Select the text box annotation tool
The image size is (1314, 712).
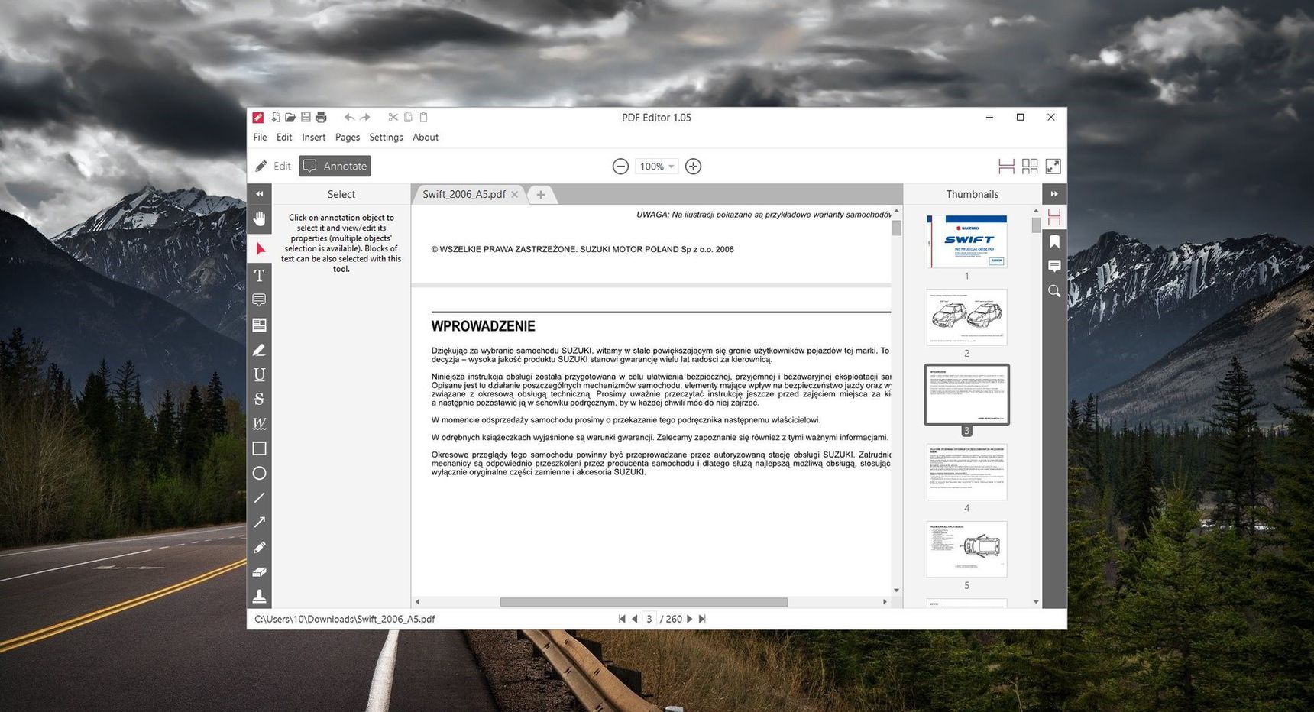pyautogui.click(x=260, y=325)
